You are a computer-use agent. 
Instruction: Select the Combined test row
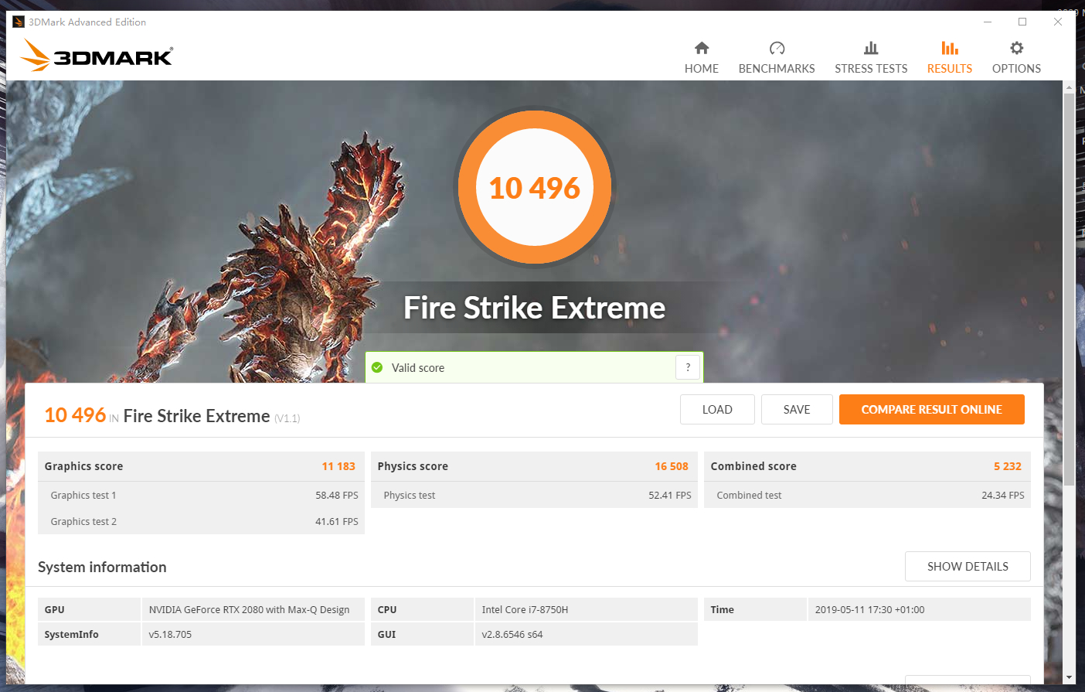point(867,495)
